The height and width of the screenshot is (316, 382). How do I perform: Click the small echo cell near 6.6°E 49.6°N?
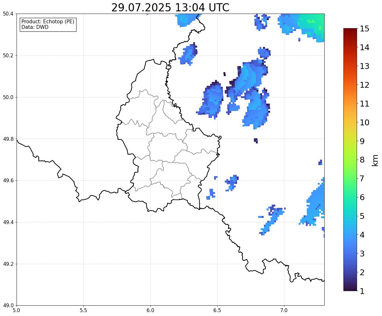(x=232, y=183)
